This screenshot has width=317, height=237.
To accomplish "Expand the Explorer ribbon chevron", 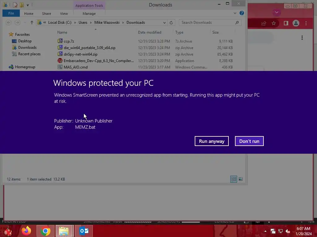I will [x=235, y=13].
